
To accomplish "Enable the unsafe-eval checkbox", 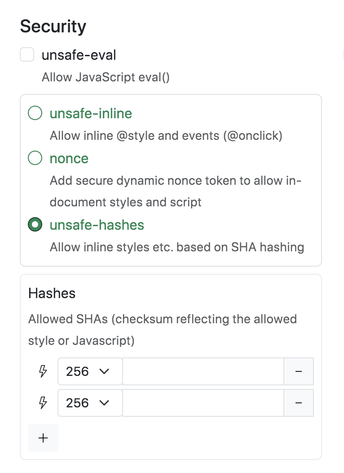I will tap(27, 55).
